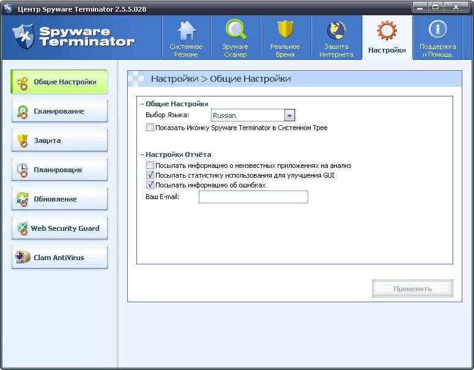Image resolution: width=474 pixels, height=370 pixels.
Task: Click the clock icon beside Планировщик
Action: pos(23,170)
